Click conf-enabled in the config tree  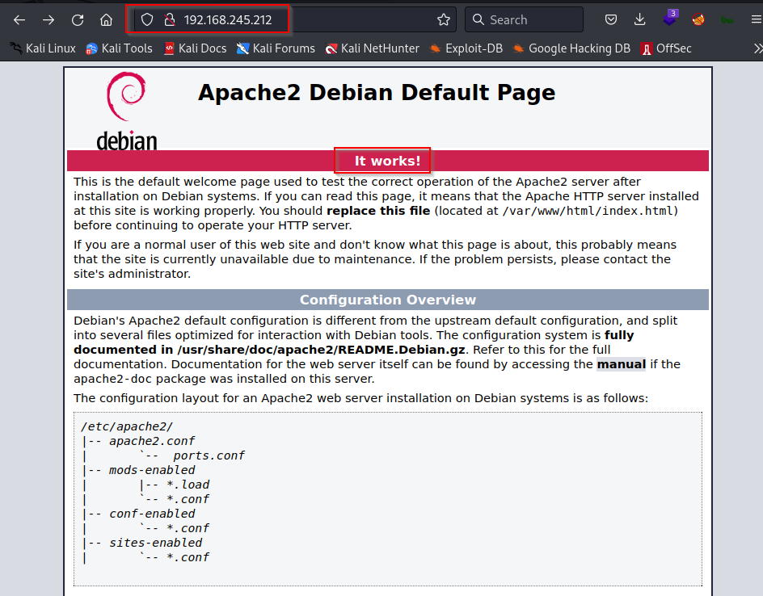(152, 514)
